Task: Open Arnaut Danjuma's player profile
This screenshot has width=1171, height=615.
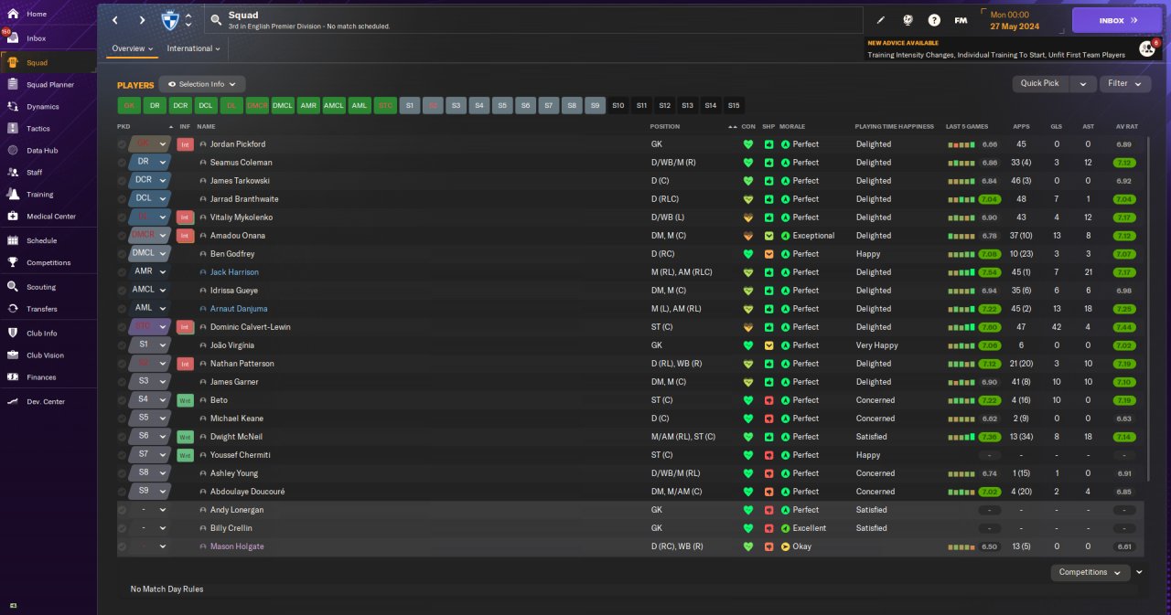Action: 239,309
